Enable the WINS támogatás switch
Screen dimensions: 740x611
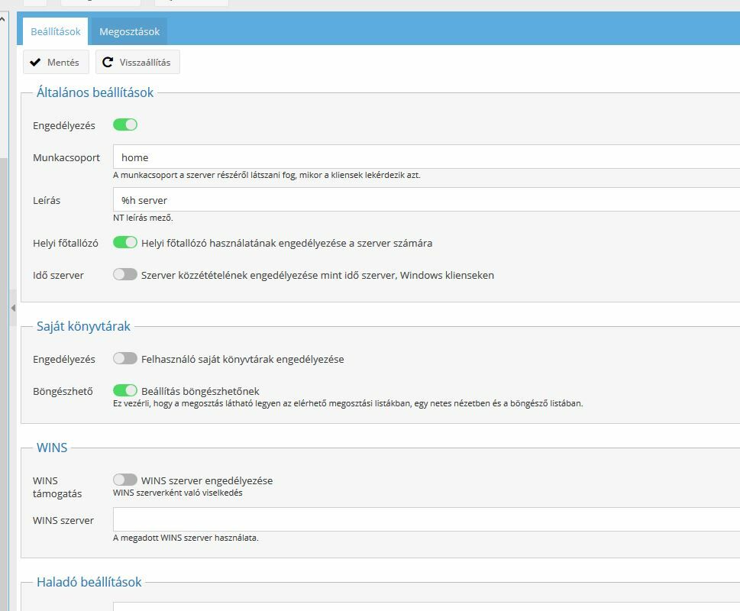pos(125,480)
